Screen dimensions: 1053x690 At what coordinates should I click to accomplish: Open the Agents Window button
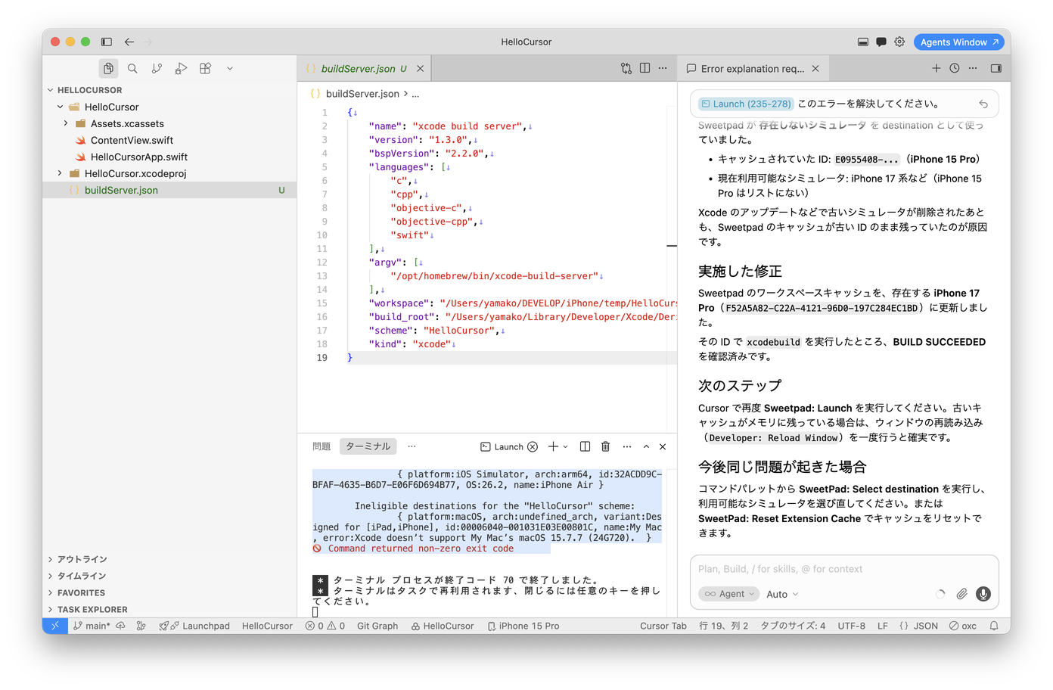click(958, 42)
